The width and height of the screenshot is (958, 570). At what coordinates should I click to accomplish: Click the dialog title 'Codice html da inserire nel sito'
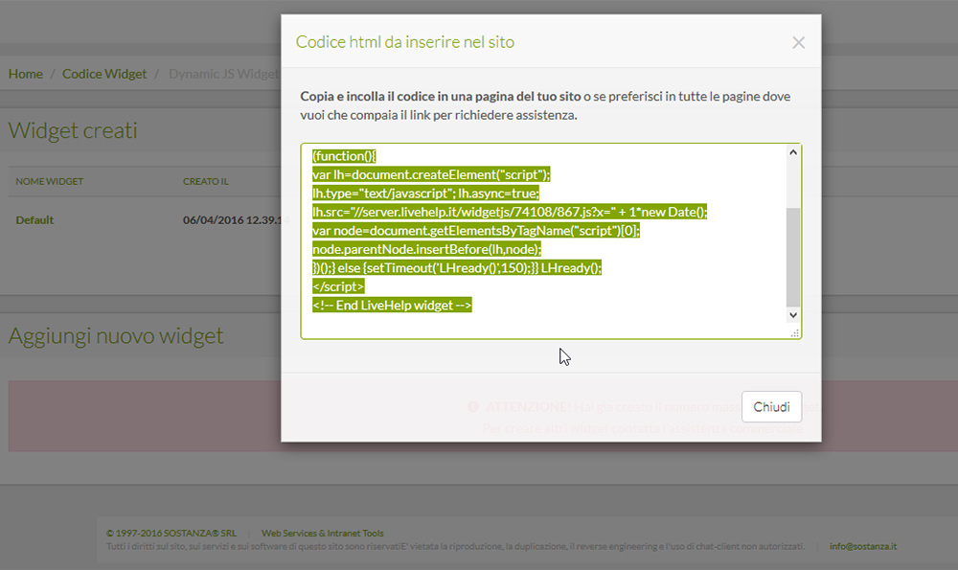[405, 42]
